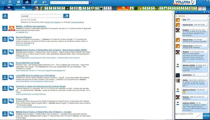Open the Connexion link icon tab

point(35,3)
